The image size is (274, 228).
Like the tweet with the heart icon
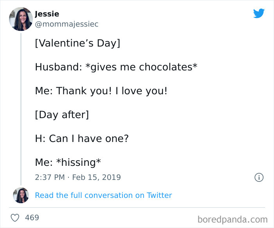point(15,217)
